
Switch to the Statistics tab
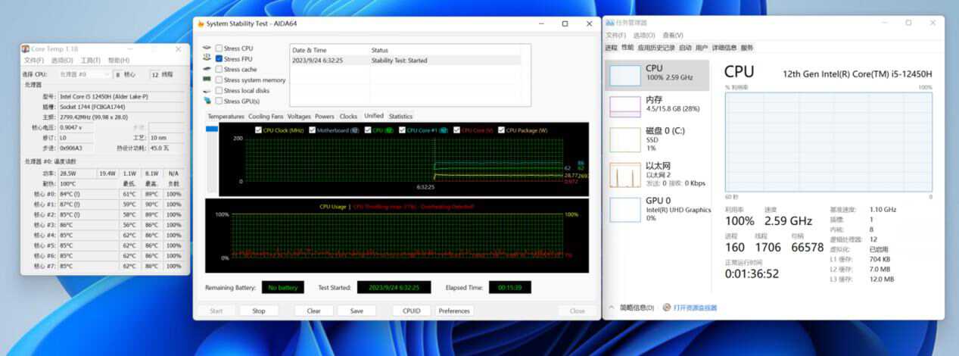[x=400, y=116]
